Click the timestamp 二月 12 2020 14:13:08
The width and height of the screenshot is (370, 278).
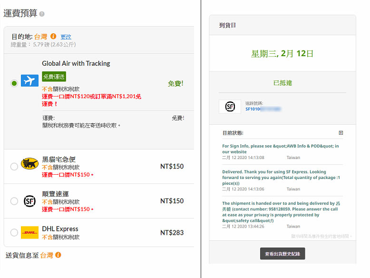pyautogui.click(x=243, y=158)
